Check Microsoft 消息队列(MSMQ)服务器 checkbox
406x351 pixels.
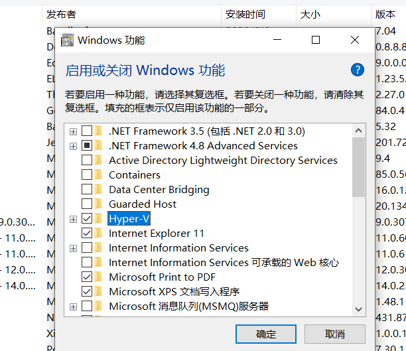tap(87, 307)
